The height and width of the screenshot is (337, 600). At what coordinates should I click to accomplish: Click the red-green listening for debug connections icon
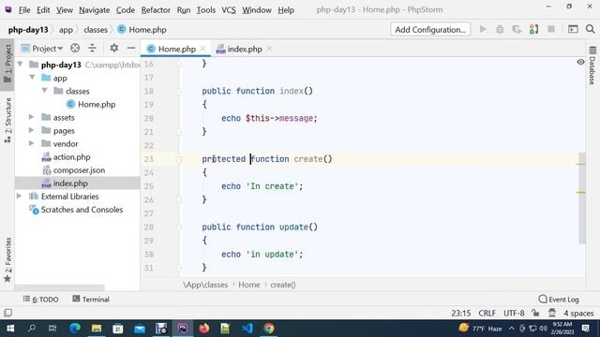pyautogui.click(x=533, y=29)
